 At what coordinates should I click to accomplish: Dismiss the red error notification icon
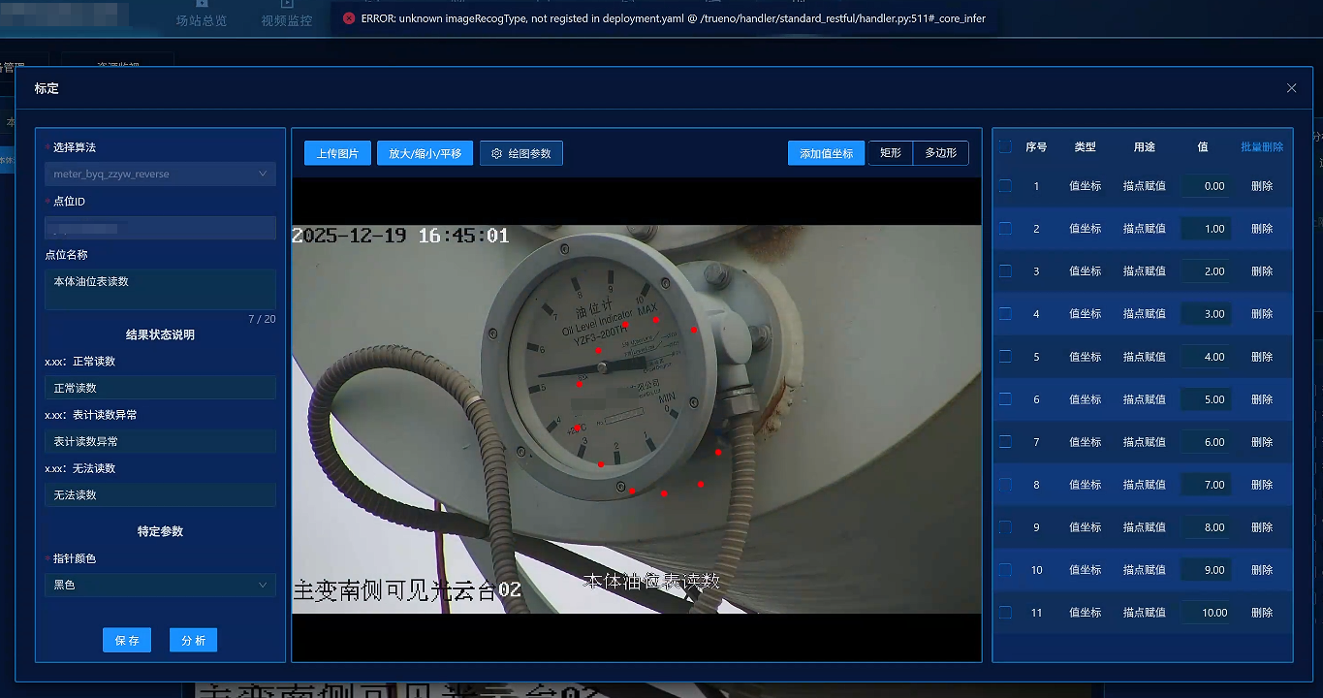(x=349, y=18)
